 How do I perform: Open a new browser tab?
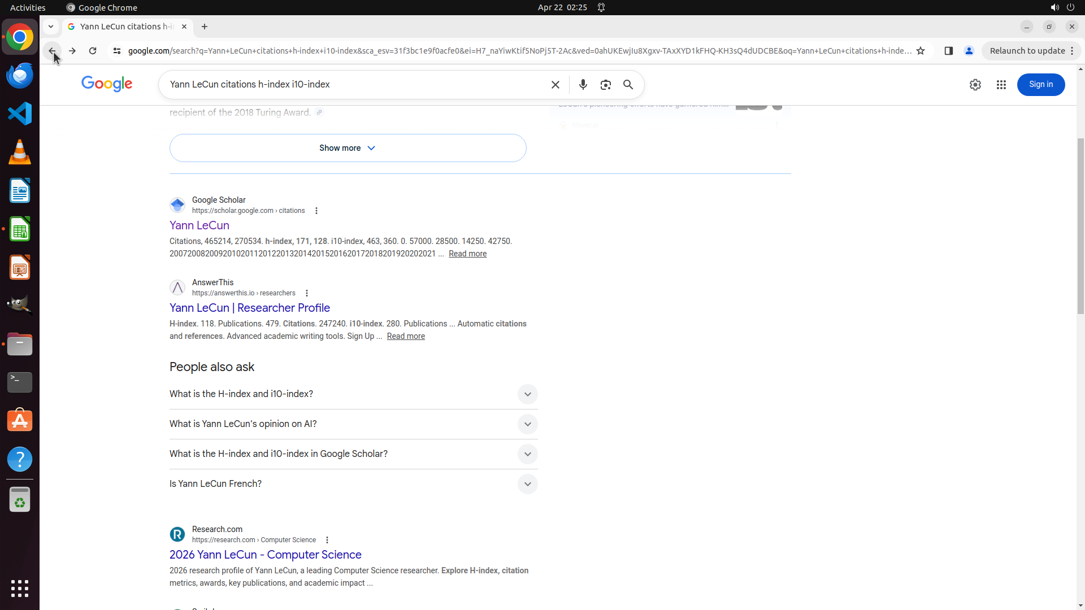tap(205, 27)
